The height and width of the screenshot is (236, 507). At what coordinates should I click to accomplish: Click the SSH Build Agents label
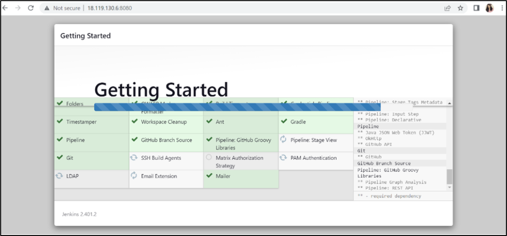point(161,158)
